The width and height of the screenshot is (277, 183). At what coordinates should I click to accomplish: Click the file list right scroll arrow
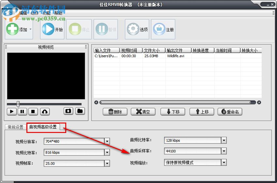pyautogui.click(x=259, y=102)
